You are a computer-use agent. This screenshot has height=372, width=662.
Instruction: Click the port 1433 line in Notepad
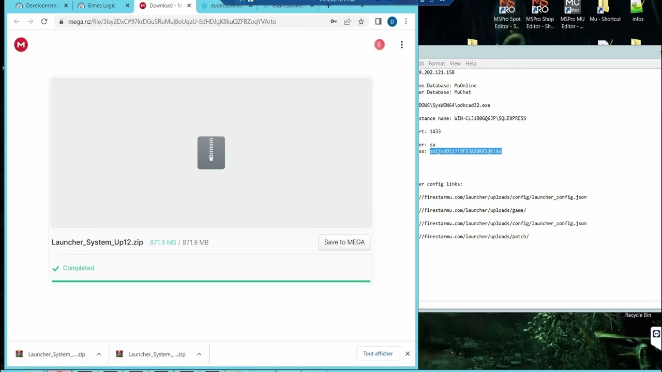pyautogui.click(x=430, y=132)
